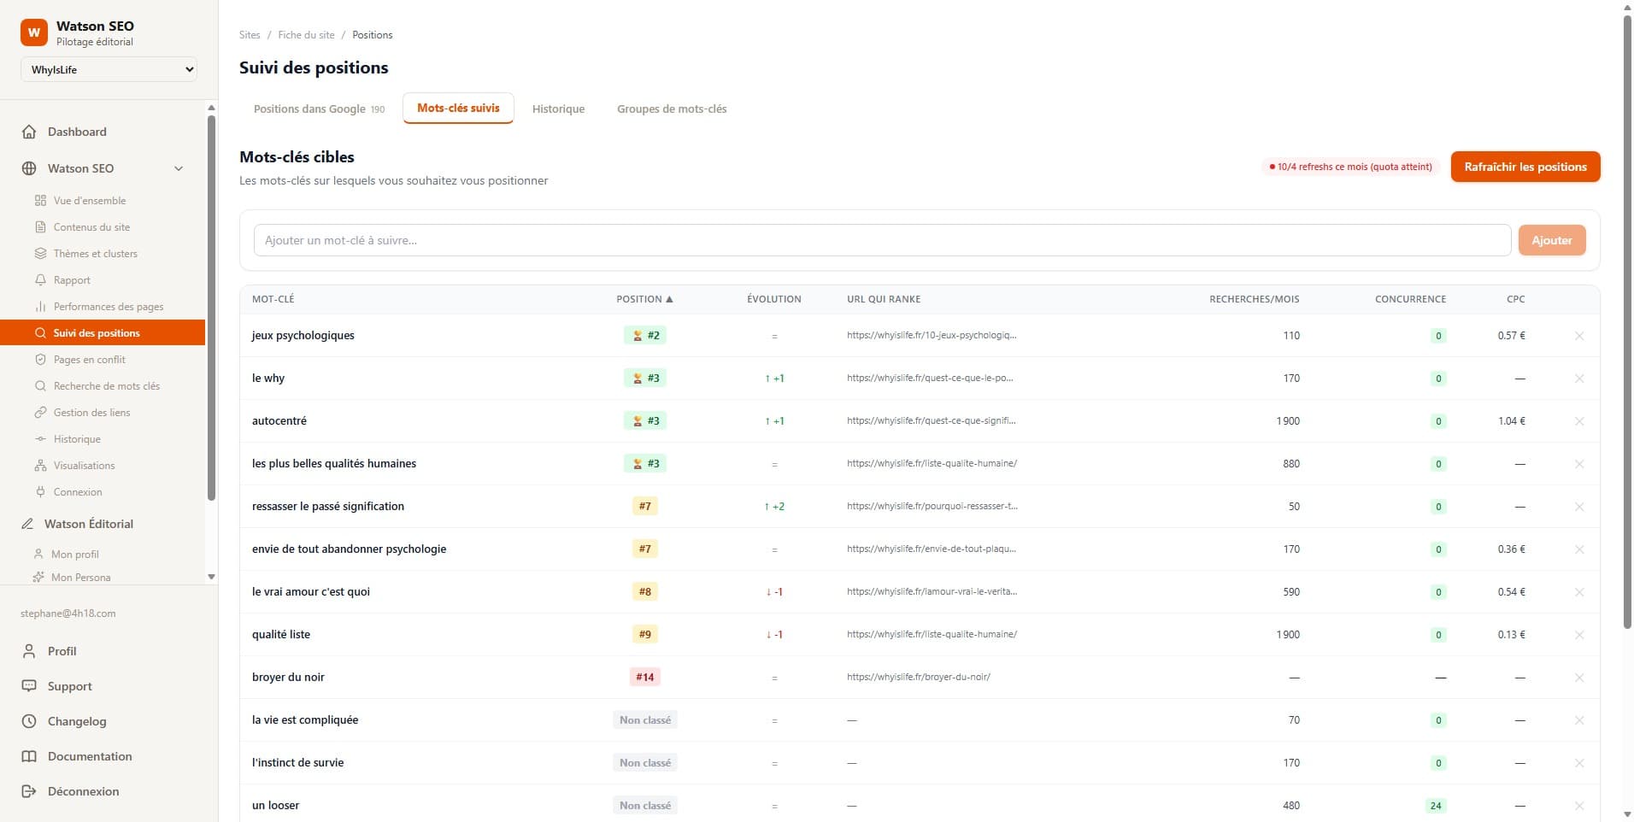The image size is (1634, 822).
Task: Click the Watson SEO 'W' logo
Action: tap(33, 32)
